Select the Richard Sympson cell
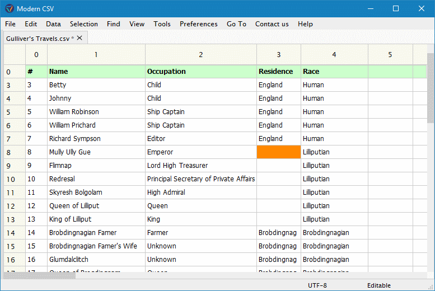Screen dimensions: 435x291 coord(96,139)
